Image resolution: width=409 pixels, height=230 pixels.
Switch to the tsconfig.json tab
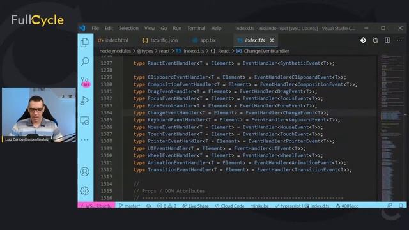coord(160,40)
